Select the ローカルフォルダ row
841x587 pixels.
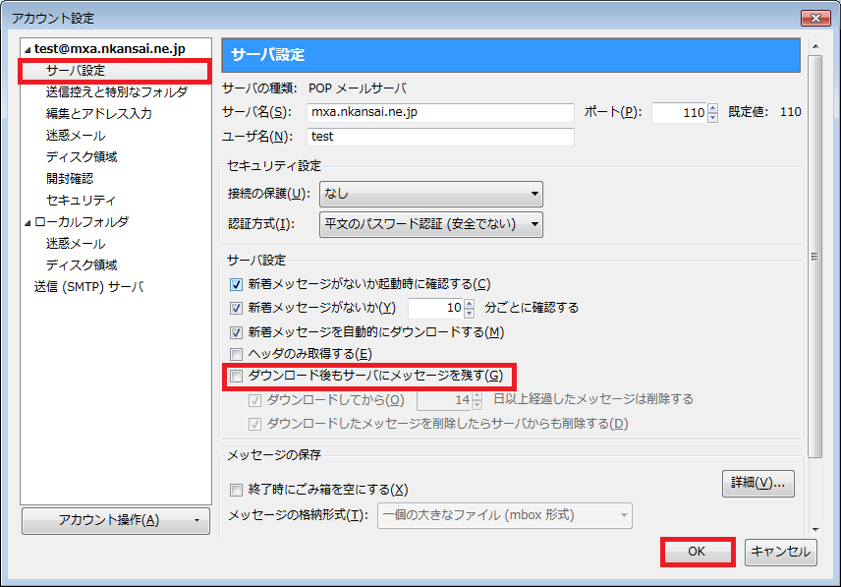(x=82, y=221)
